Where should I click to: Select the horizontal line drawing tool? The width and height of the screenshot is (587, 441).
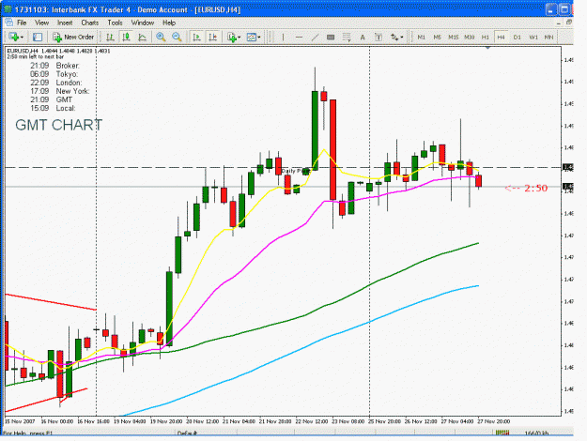(x=299, y=37)
